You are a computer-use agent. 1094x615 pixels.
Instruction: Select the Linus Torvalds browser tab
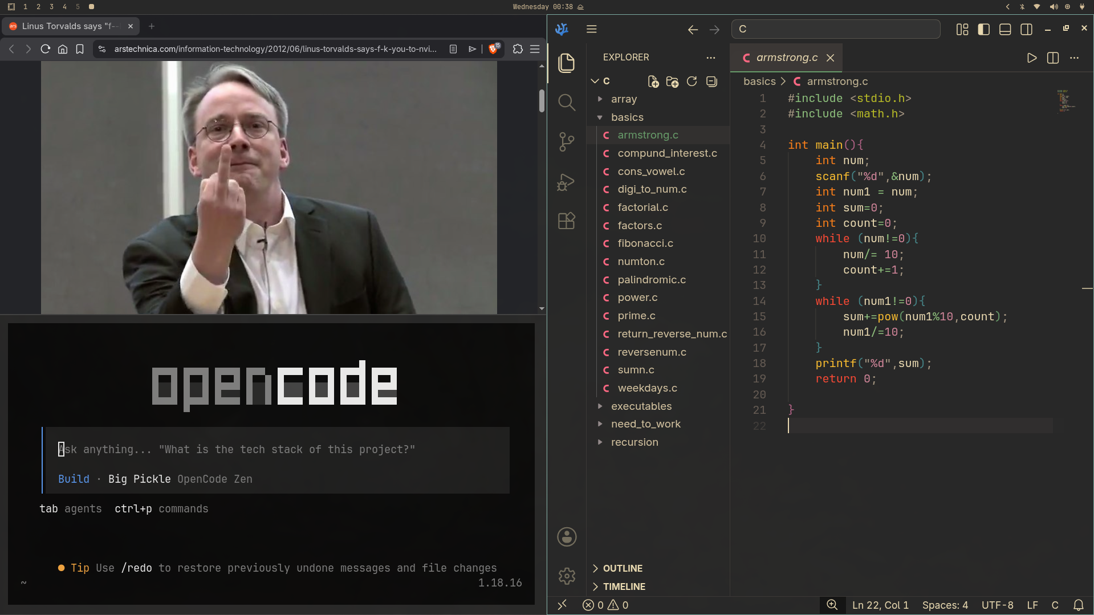pyautogui.click(x=71, y=26)
